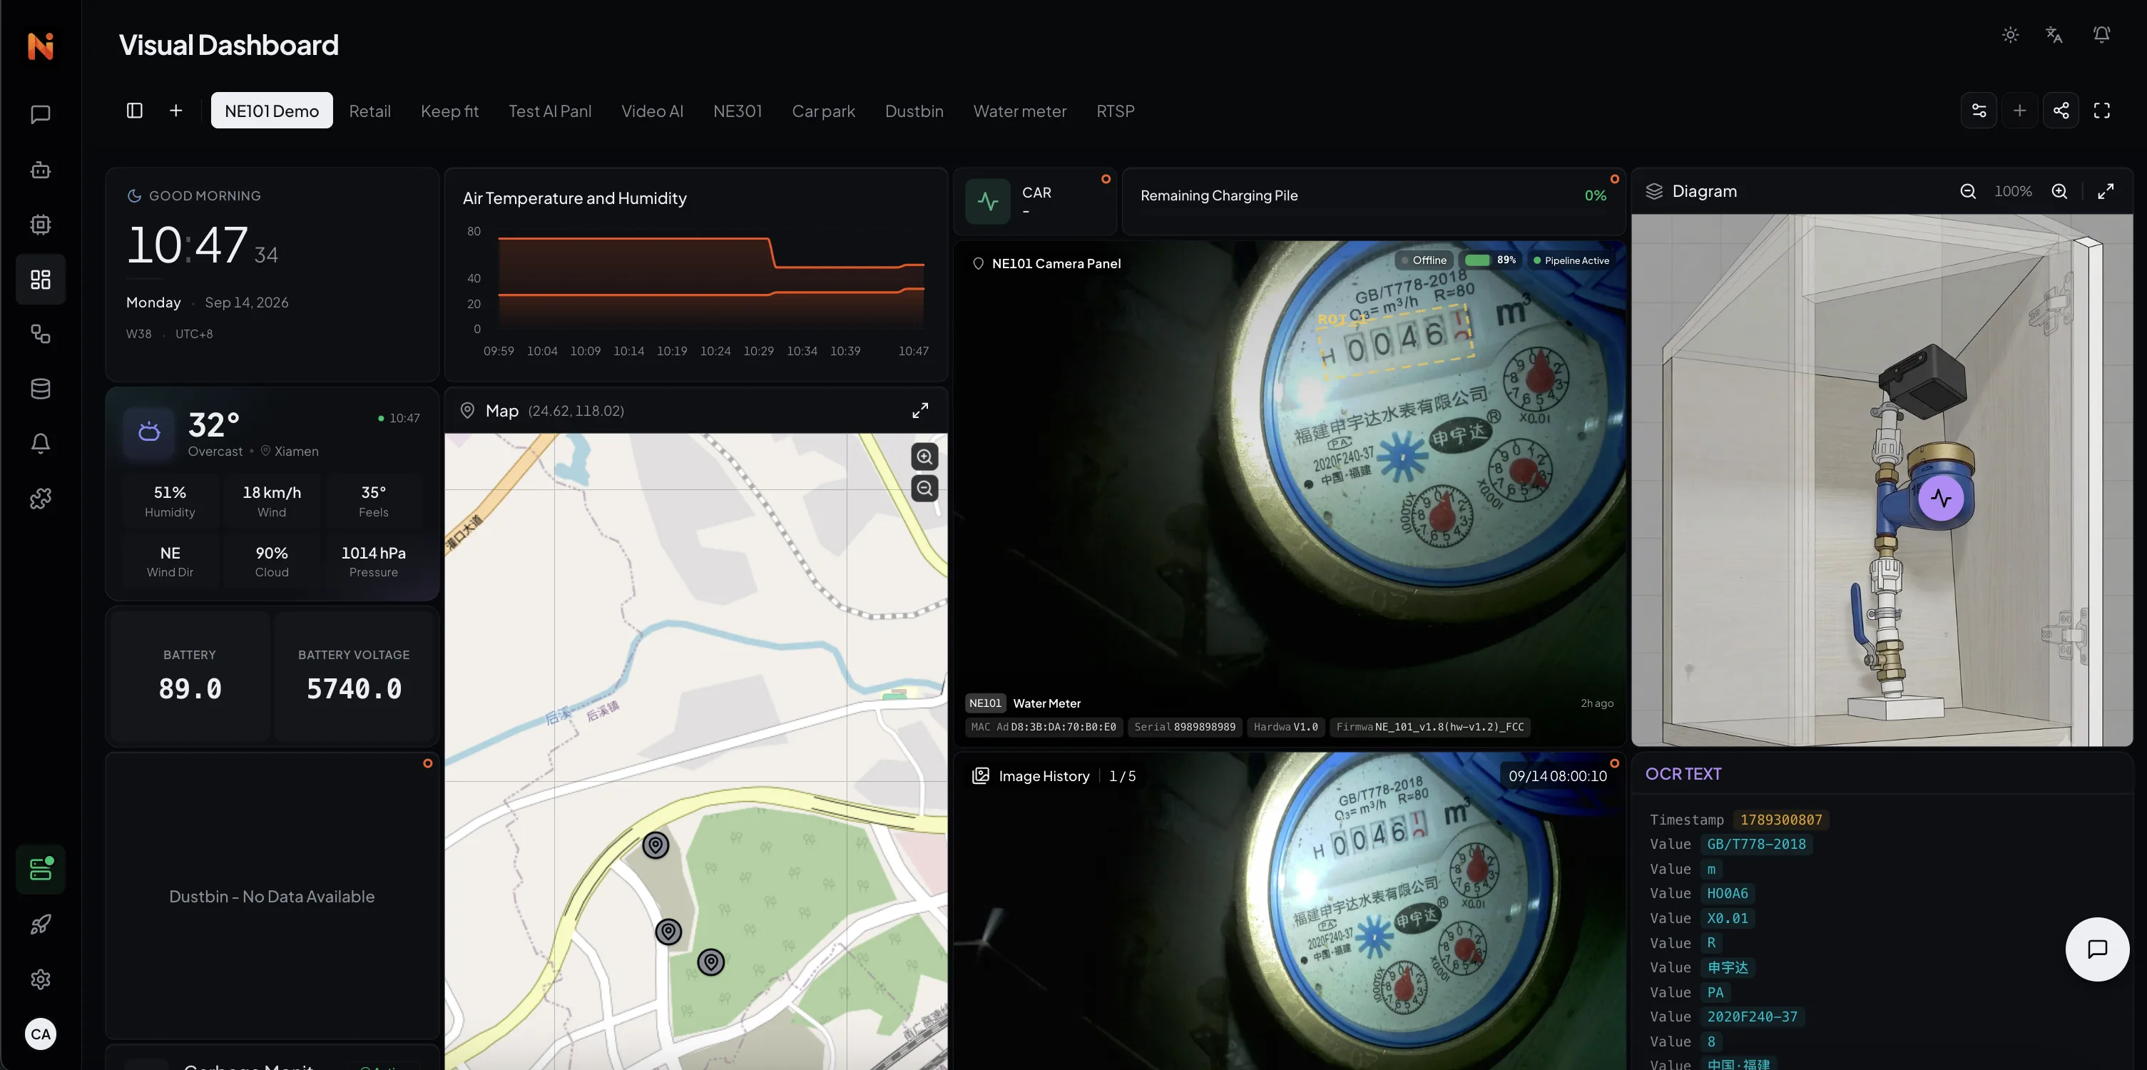The width and height of the screenshot is (2147, 1070).
Task: Open the rocket launch icon in the sidebar
Action: tap(40, 924)
